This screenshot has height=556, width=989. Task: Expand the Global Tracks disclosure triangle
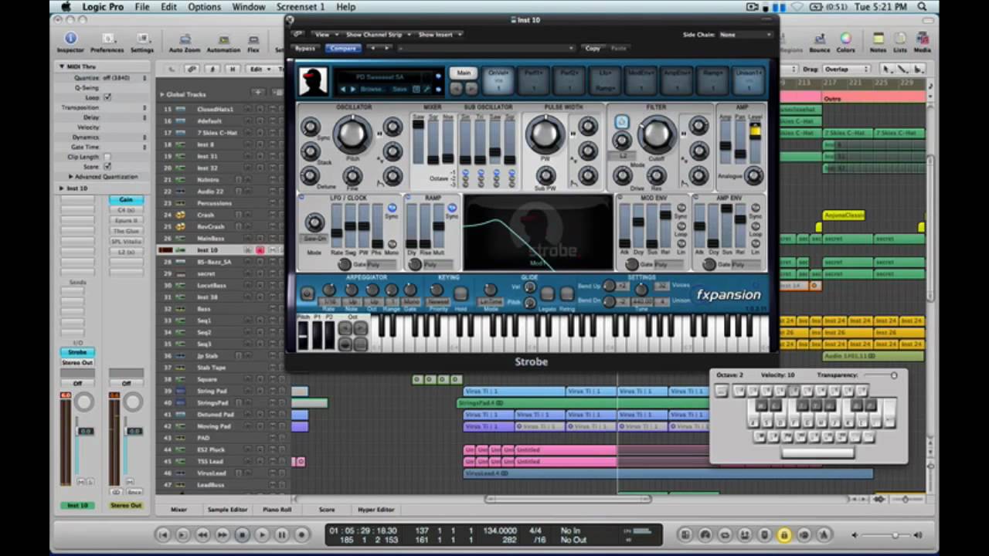pyautogui.click(x=161, y=94)
